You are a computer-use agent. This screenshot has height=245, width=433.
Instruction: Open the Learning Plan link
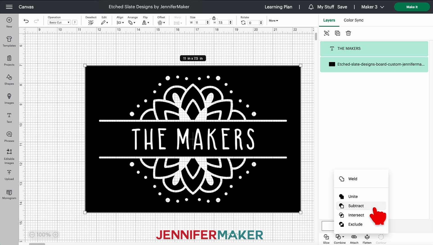click(278, 7)
